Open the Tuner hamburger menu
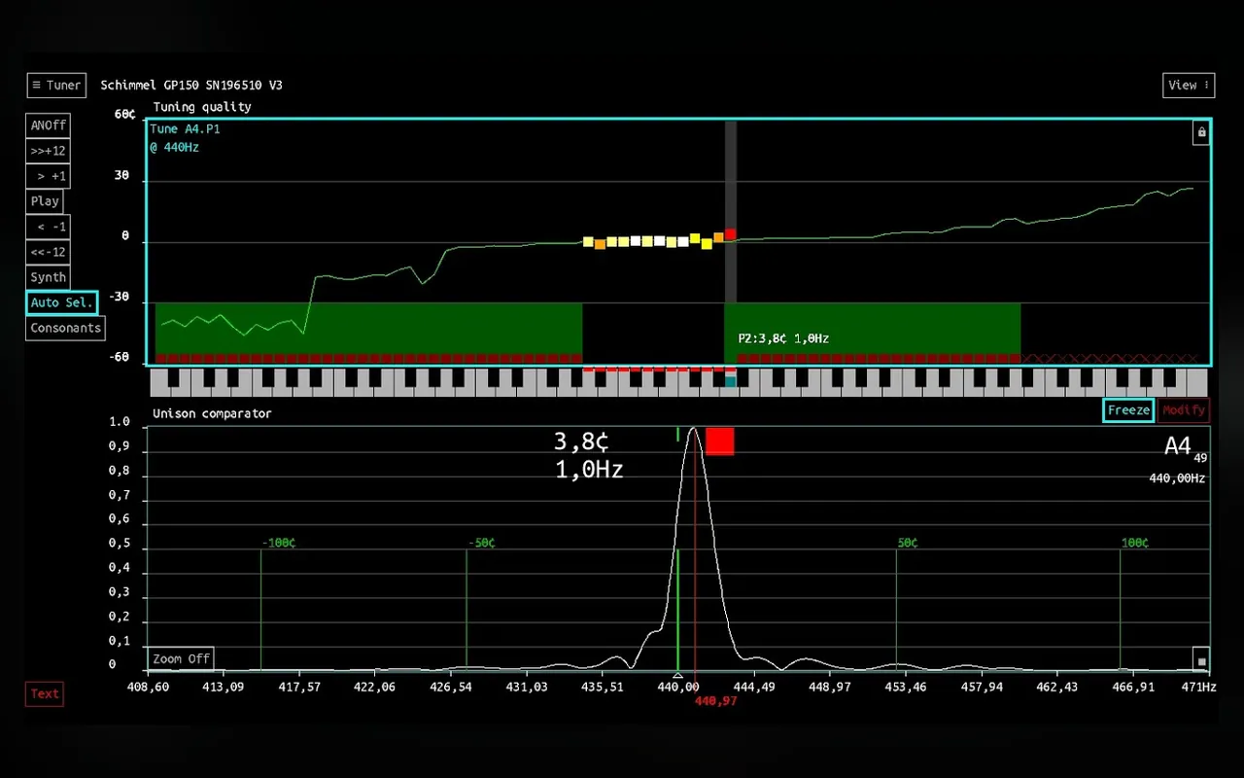1244x778 pixels. coord(56,85)
